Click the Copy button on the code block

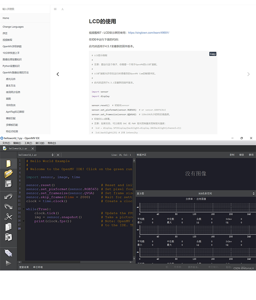213,54
